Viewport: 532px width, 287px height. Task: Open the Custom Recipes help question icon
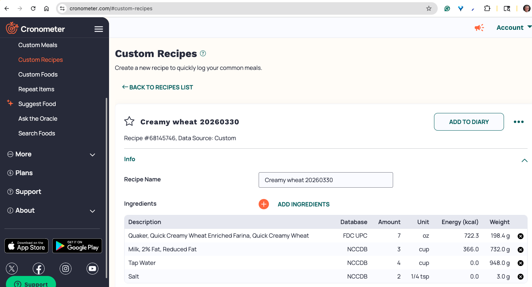point(203,53)
